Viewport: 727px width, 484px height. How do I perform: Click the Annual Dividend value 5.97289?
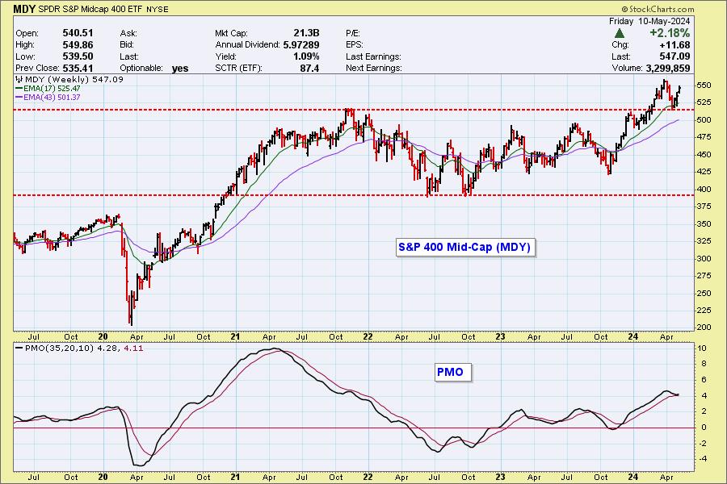[x=301, y=45]
